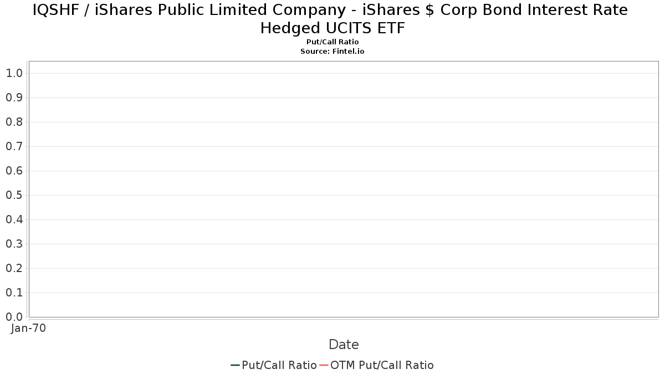Click the dark green Put/Call Ratio line marker
This screenshot has width=665, height=374.
235,365
